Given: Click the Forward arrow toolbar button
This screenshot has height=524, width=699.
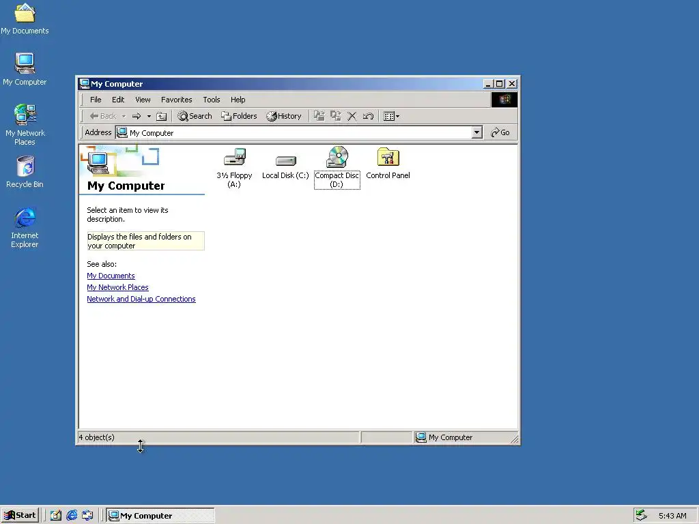Looking at the screenshot, I should 137,116.
